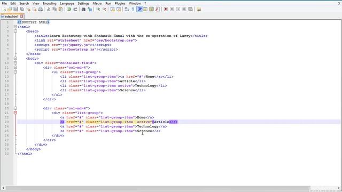Click the title text 'Learn Bootstrap with Shahzaib Kamal'
342x192 pixels.
click(87, 36)
